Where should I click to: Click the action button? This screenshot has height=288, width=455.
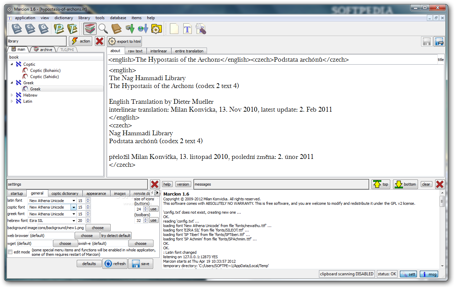coord(81,41)
